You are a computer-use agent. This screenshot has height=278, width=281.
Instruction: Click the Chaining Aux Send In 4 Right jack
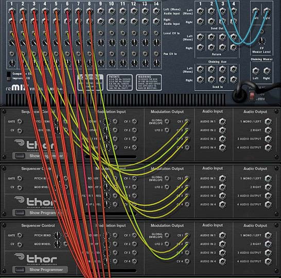234,79
